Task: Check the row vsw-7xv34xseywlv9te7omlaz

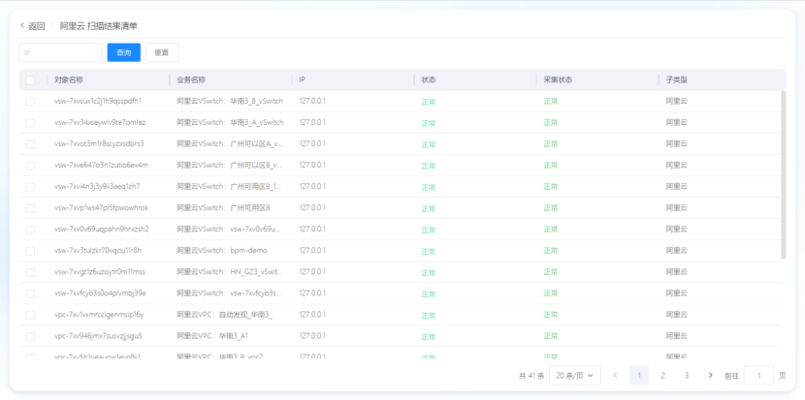Action: coord(30,123)
